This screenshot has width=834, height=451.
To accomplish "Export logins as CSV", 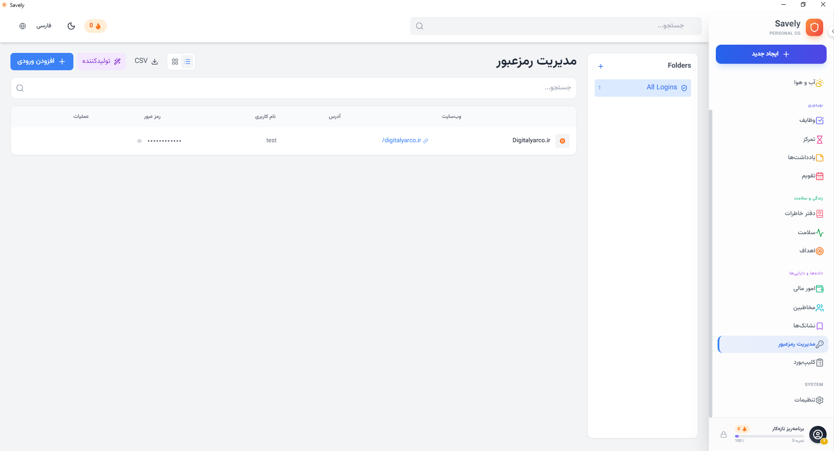I will point(146,61).
